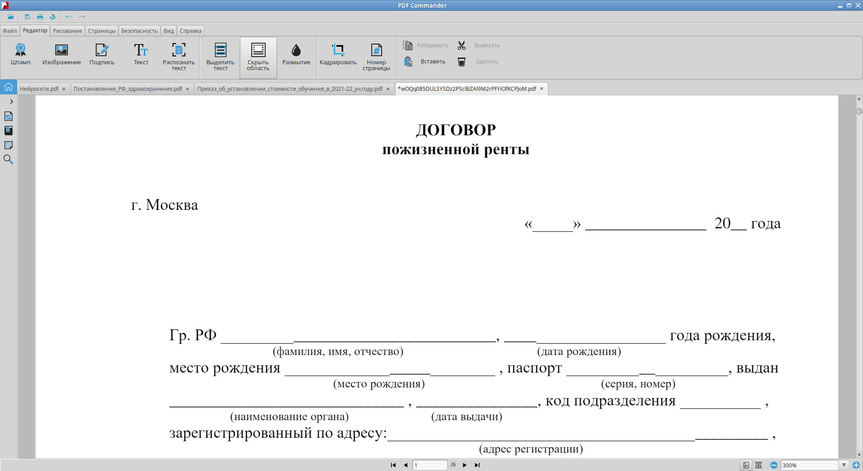Open annotations panel in sidebar
The image size is (863, 471).
click(x=9, y=145)
